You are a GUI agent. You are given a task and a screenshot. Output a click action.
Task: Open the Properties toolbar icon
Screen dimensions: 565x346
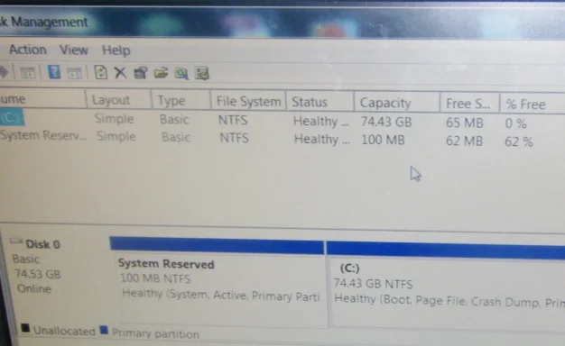point(141,73)
